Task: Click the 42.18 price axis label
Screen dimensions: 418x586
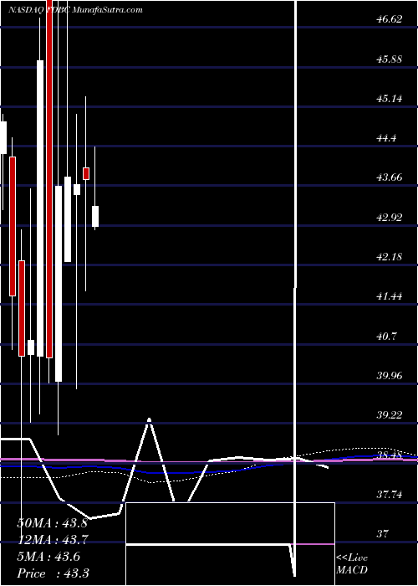Action: pos(390,257)
